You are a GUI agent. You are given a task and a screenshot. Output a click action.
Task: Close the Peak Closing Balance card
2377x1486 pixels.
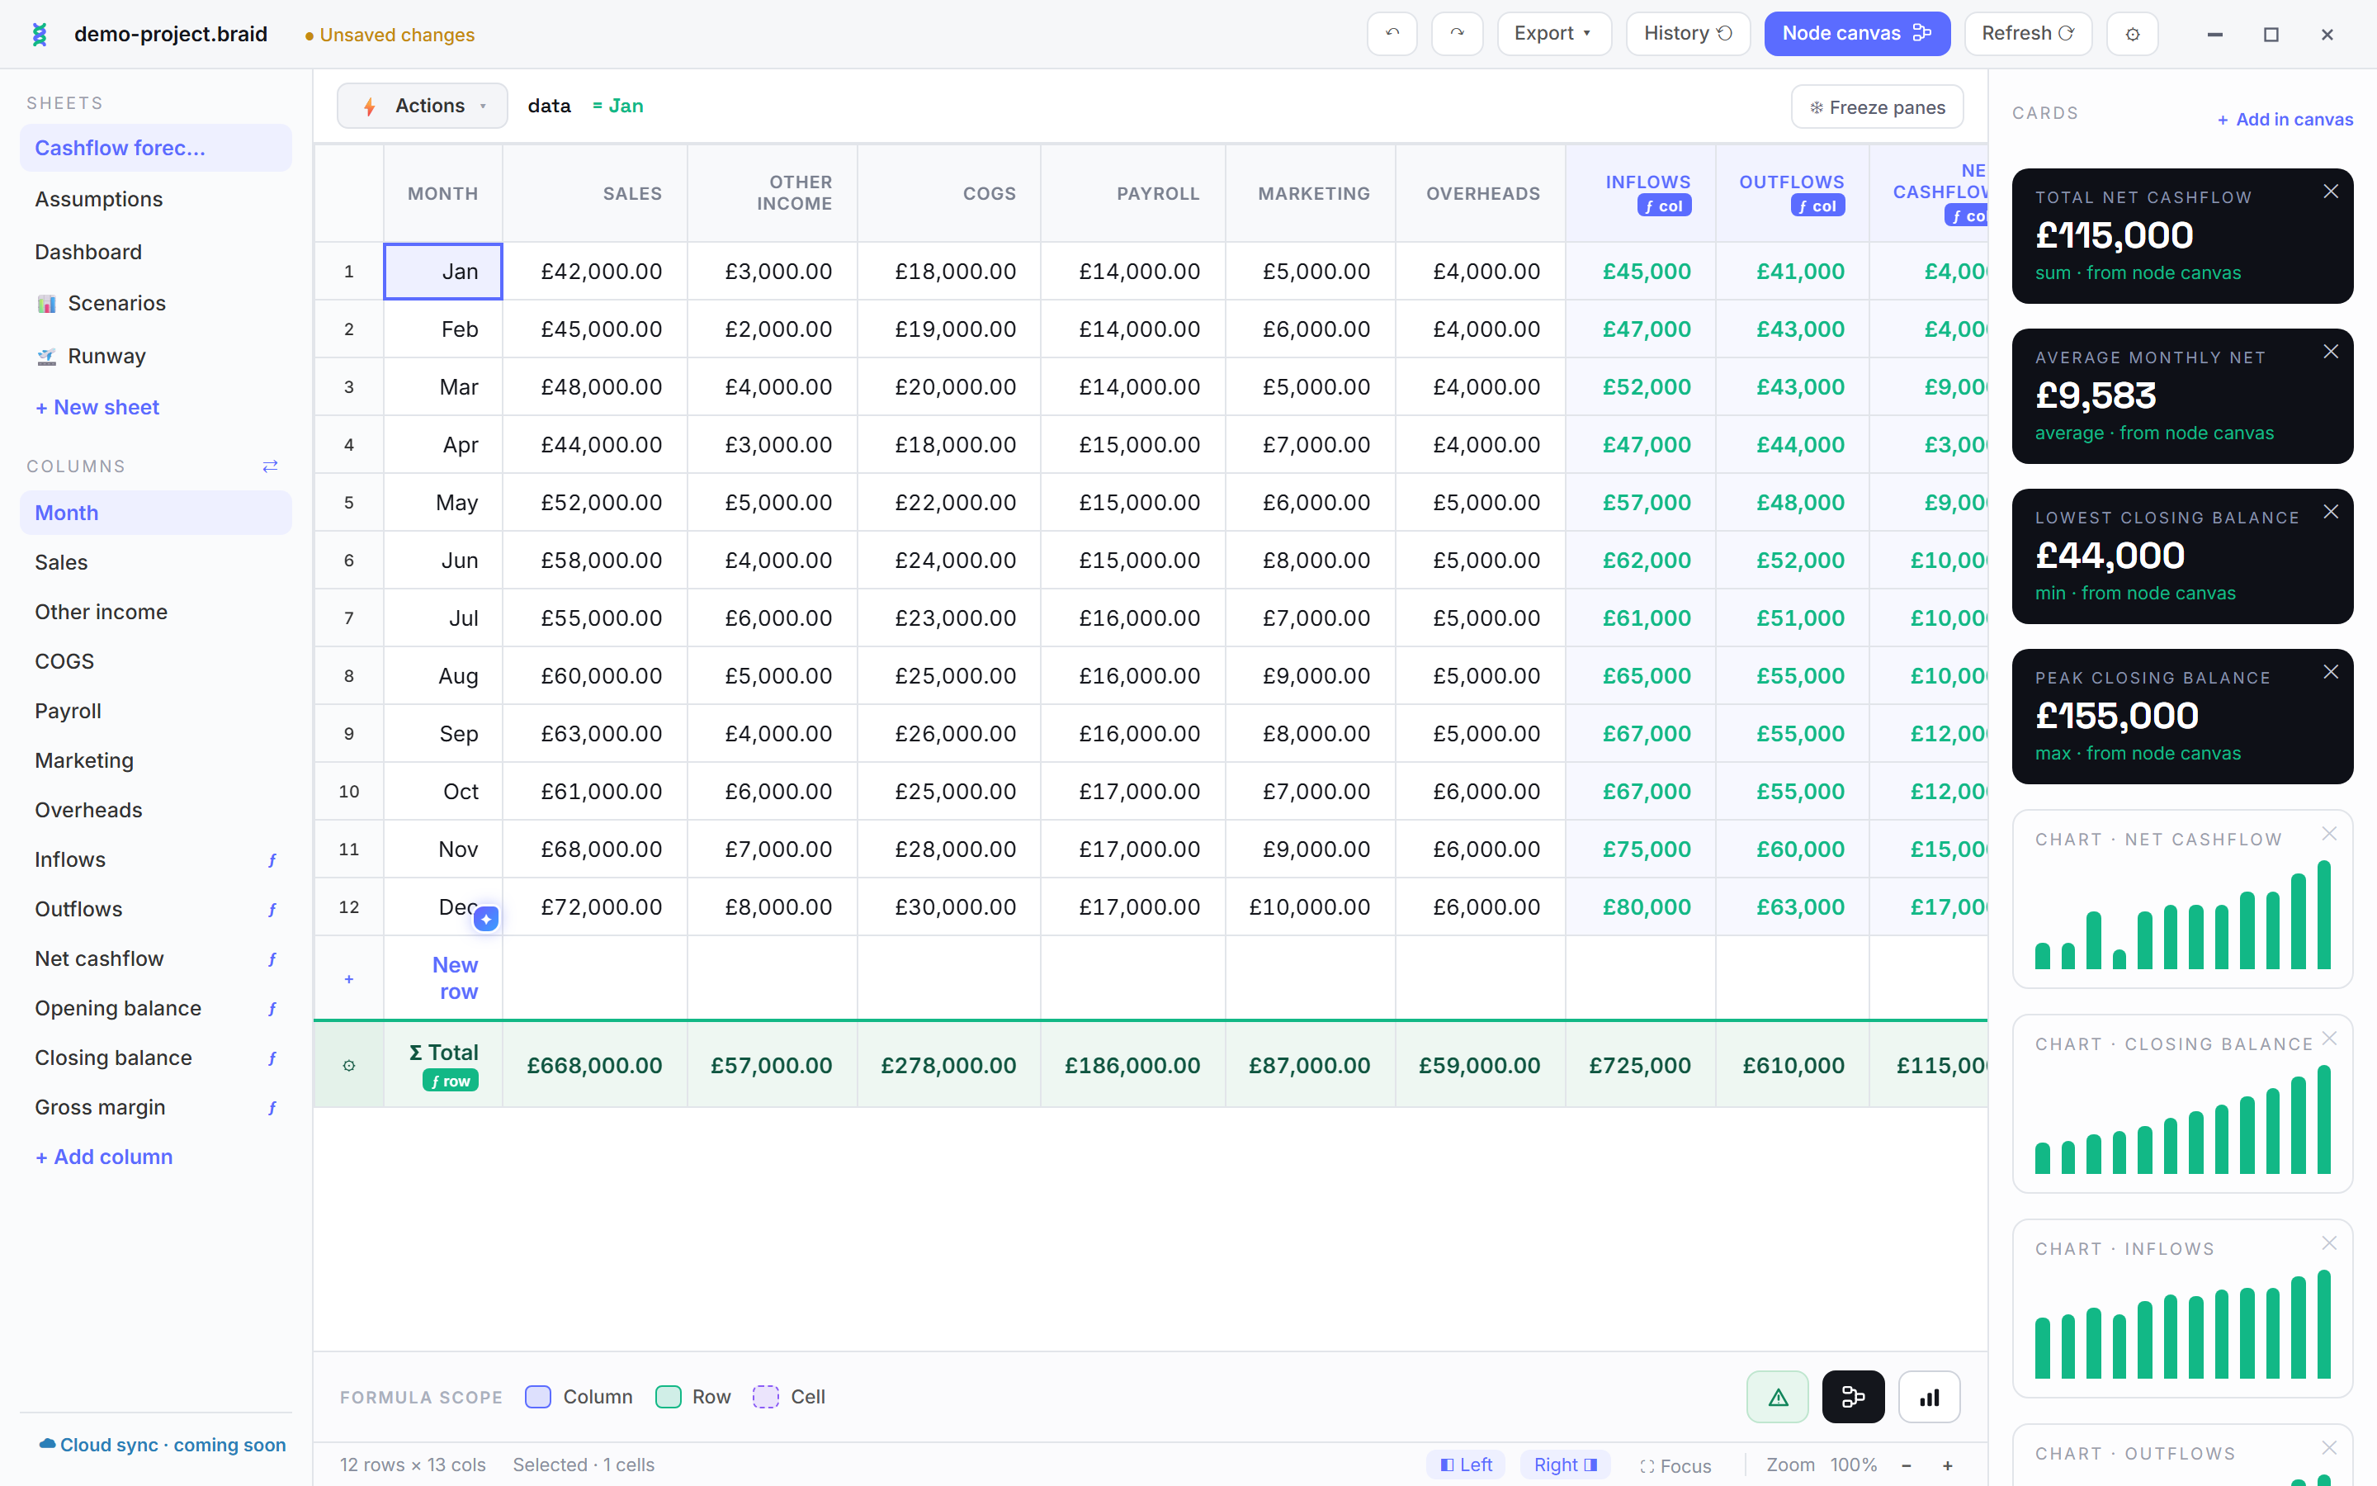[x=2331, y=672]
